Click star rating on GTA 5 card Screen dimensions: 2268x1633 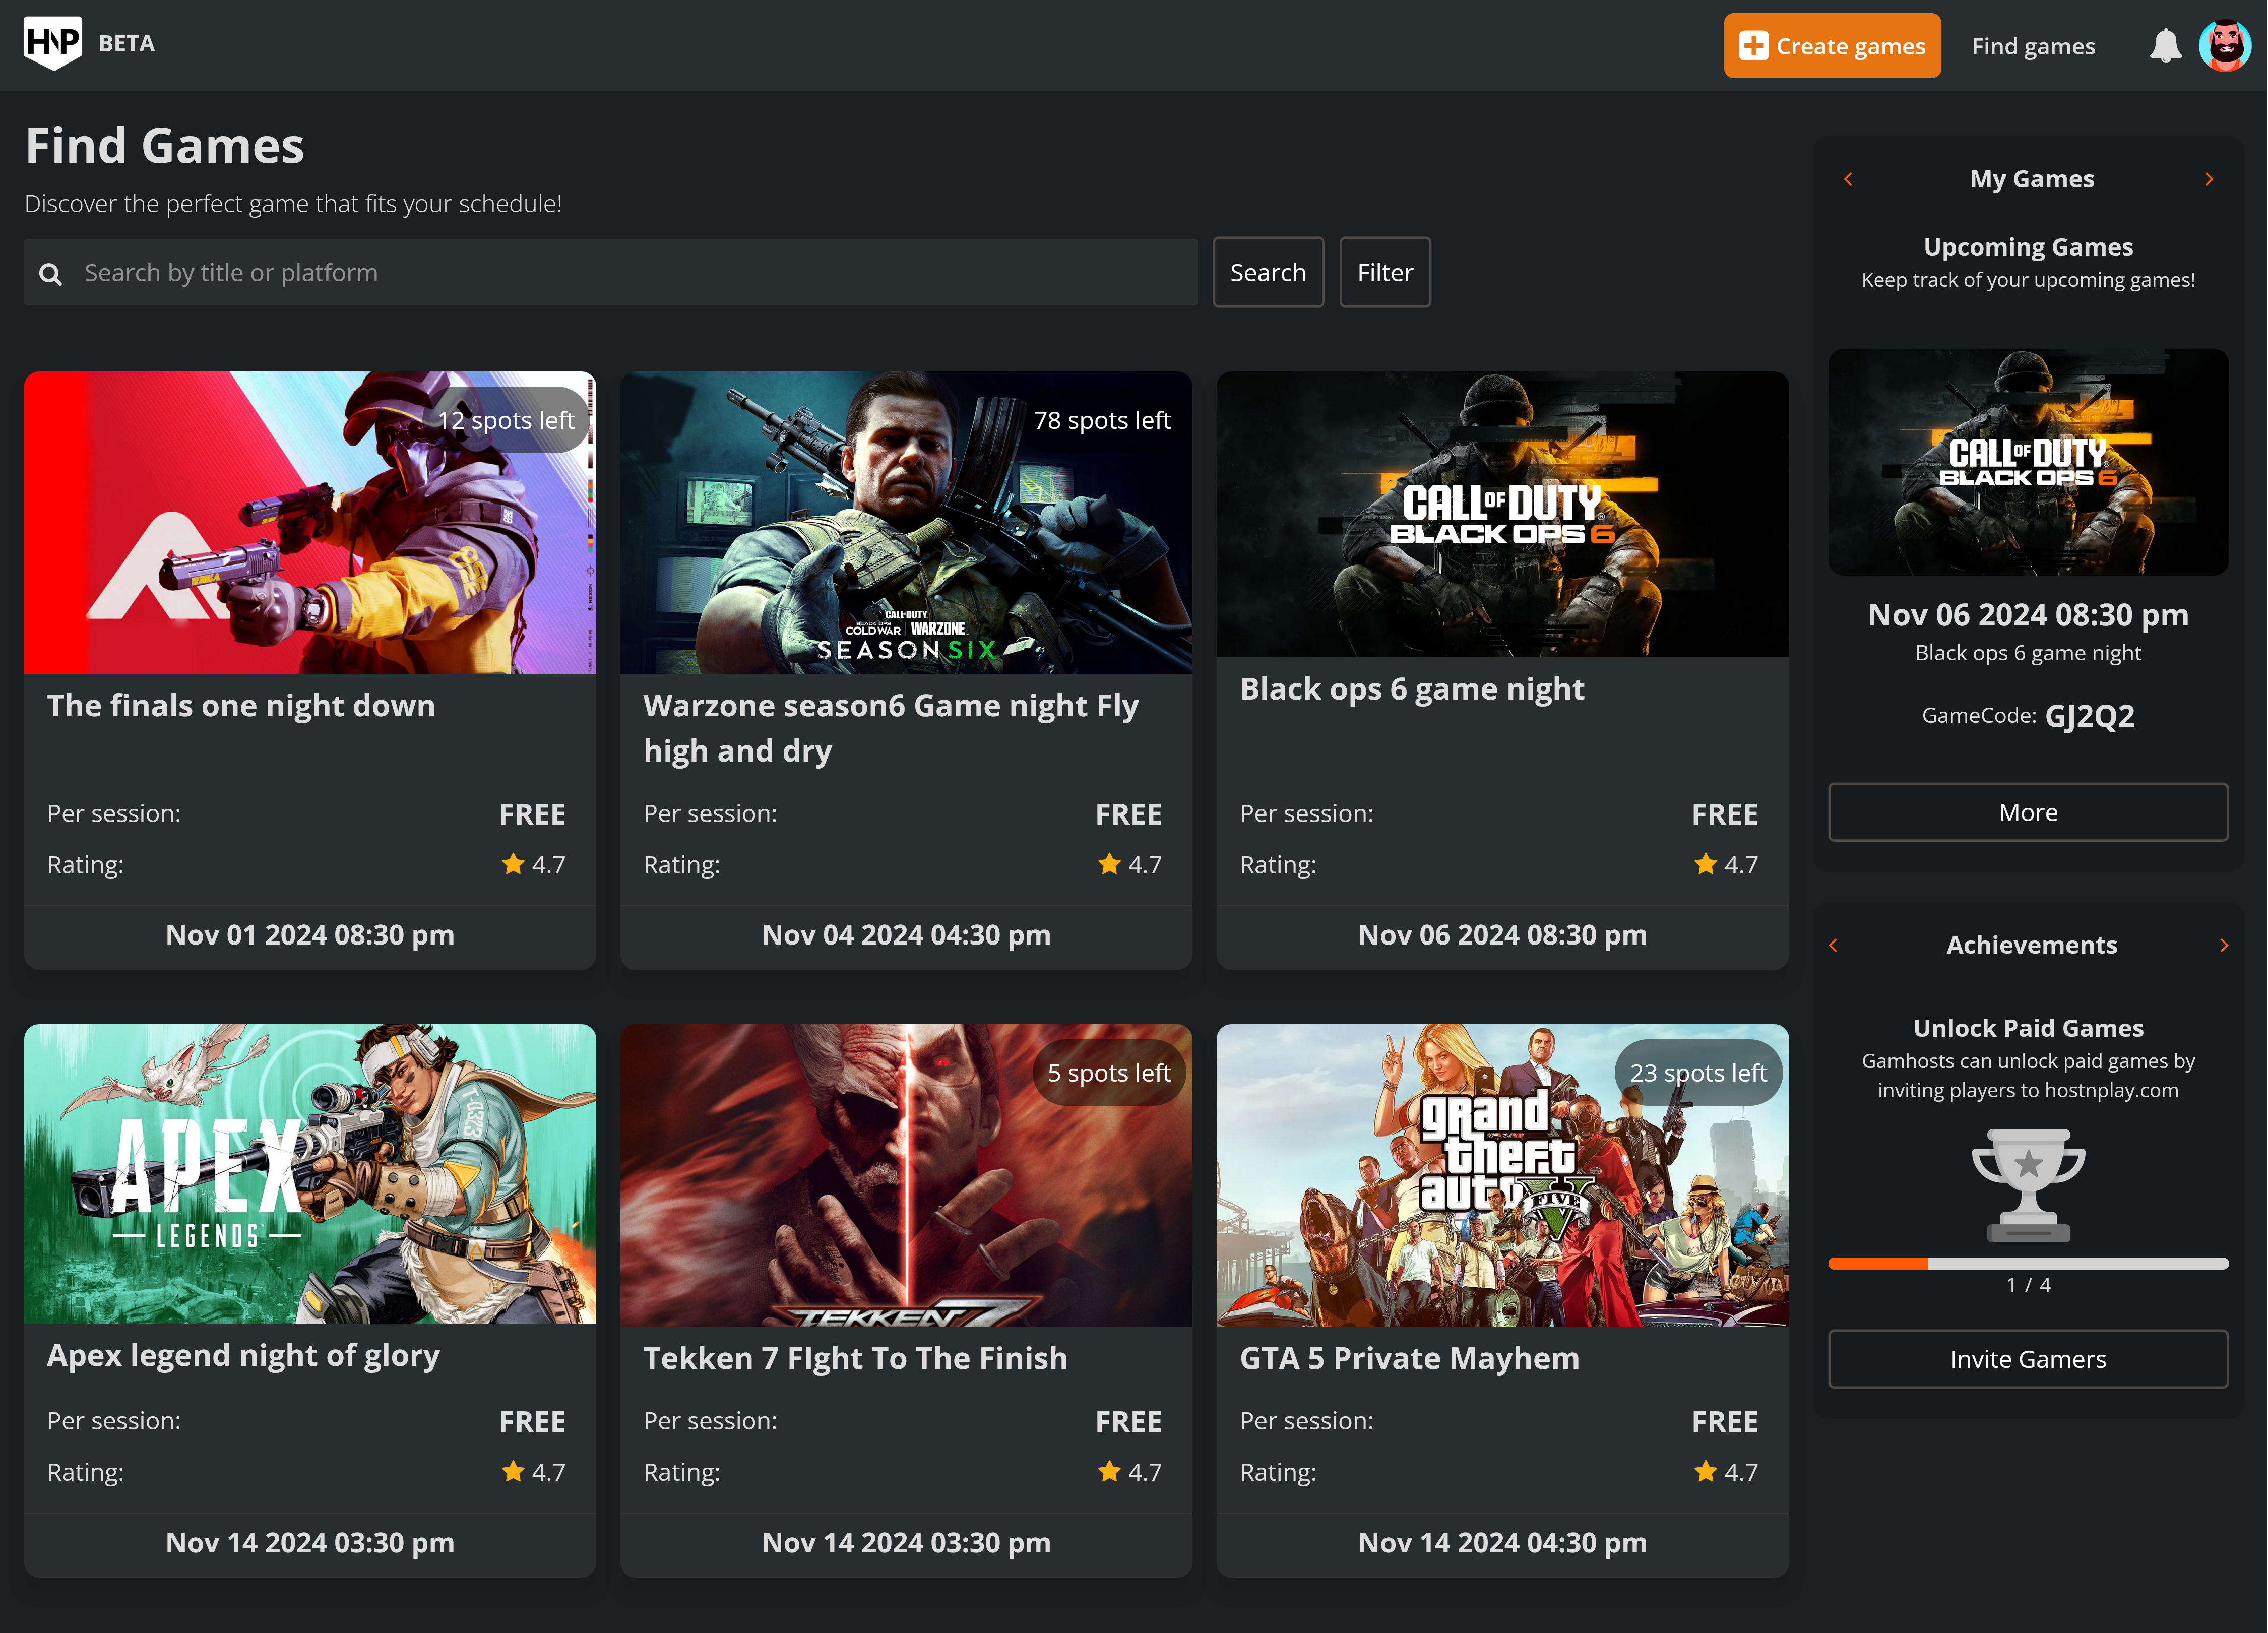point(1725,1472)
